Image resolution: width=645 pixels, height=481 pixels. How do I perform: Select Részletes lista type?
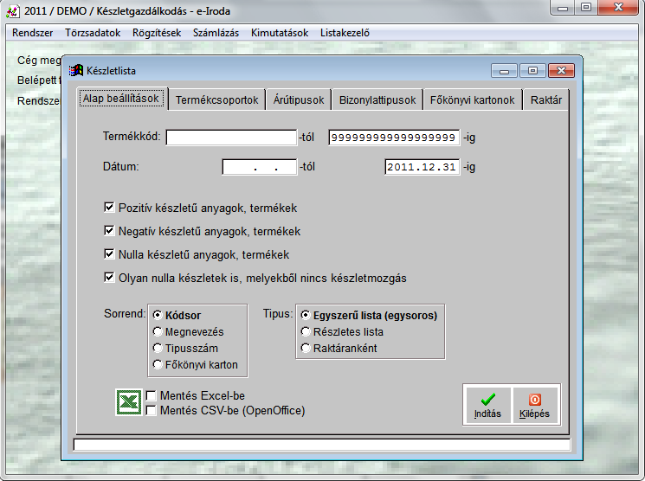(x=305, y=331)
